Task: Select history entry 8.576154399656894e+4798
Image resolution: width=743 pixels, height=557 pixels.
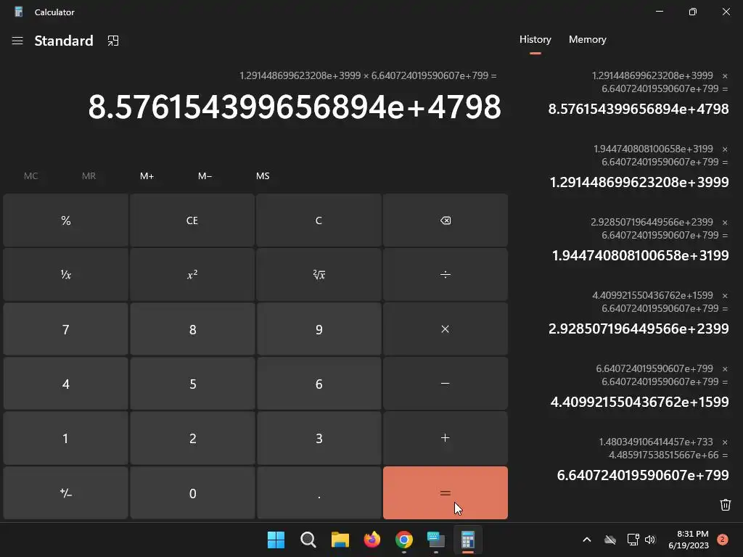Action: (639, 109)
